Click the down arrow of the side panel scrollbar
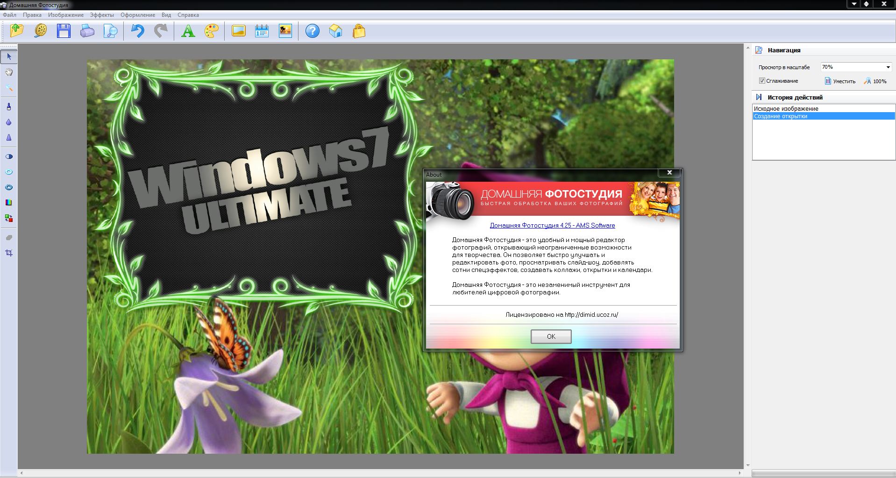The image size is (896, 478). click(x=748, y=465)
